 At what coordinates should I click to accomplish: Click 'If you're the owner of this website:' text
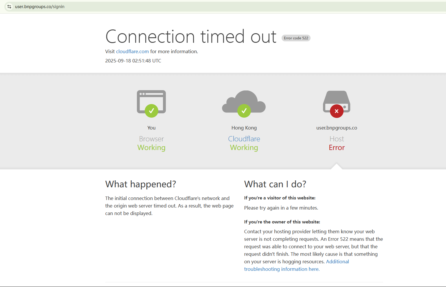point(282,222)
